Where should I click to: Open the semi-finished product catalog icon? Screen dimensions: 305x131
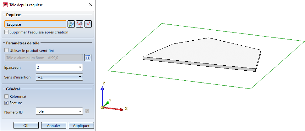coord(88,58)
